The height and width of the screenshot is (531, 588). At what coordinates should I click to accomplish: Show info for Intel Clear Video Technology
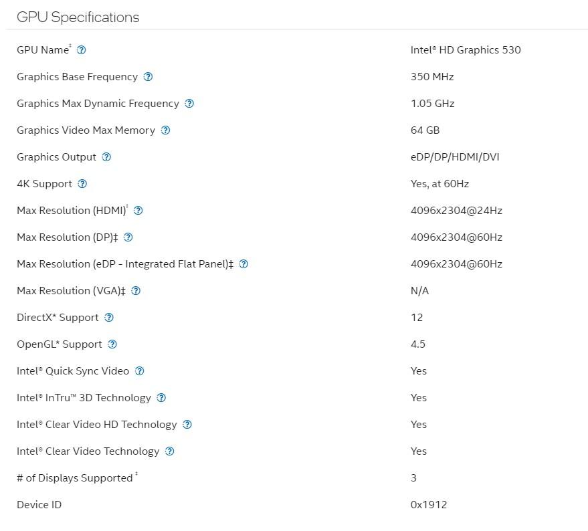pos(170,451)
